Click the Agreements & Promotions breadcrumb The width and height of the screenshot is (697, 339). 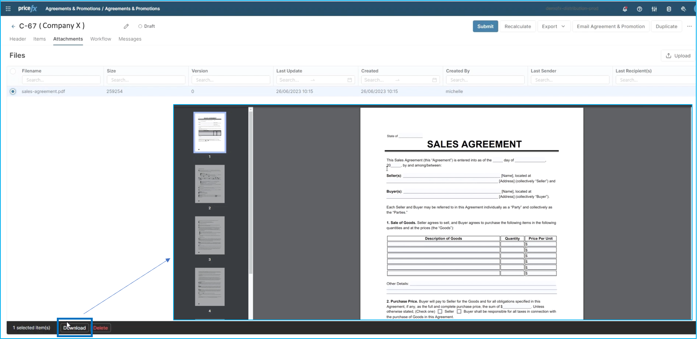(x=73, y=9)
